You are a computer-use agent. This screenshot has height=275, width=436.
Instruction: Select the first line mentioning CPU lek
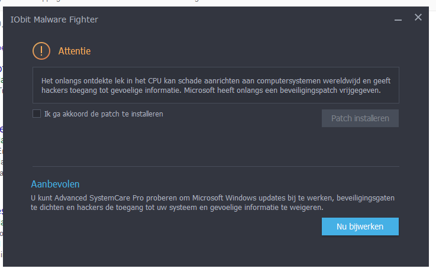click(216, 81)
